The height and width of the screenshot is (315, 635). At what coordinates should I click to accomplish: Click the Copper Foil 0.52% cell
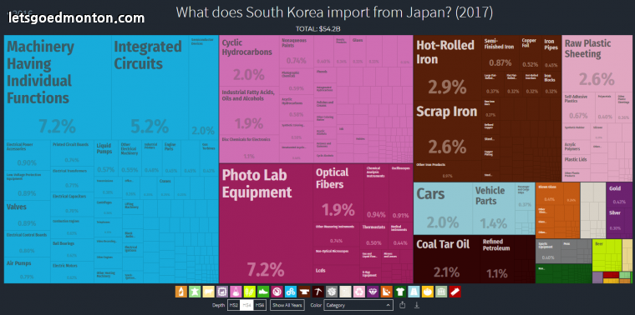531,52
